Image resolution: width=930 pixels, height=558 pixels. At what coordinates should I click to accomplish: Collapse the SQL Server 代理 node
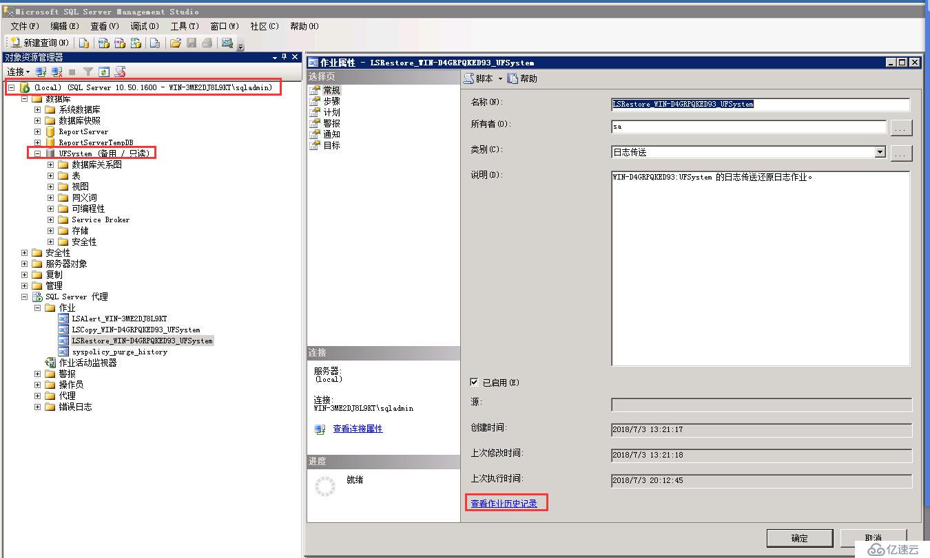(x=25, y=297)
